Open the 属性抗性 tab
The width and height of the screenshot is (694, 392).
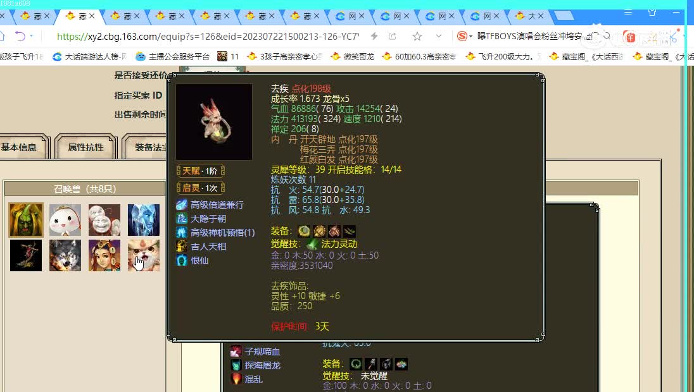pyautogui.click(x=85, y=147)
